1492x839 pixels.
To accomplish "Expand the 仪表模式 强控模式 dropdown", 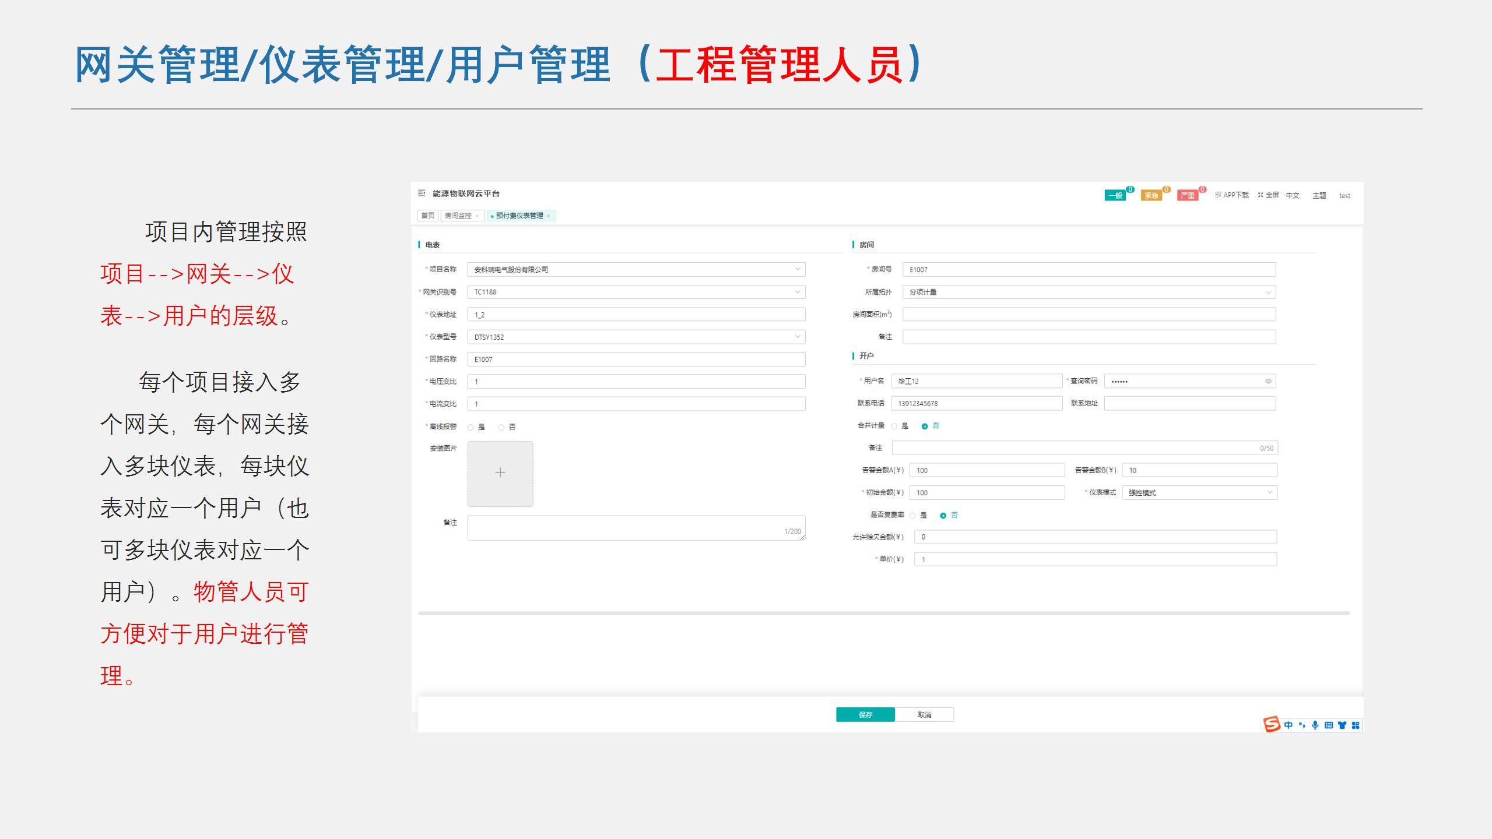I will point(1269,492).
